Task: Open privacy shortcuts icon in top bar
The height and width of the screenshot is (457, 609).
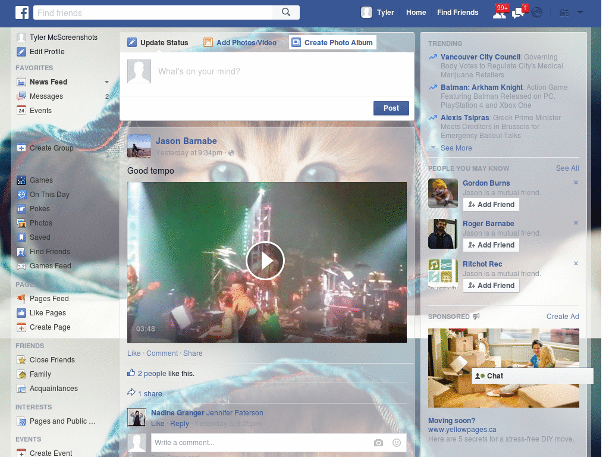Action: (x=564, y=13)
